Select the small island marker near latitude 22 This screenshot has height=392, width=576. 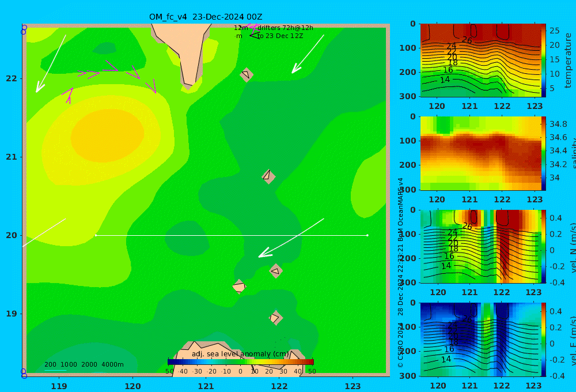coord(246,74)
